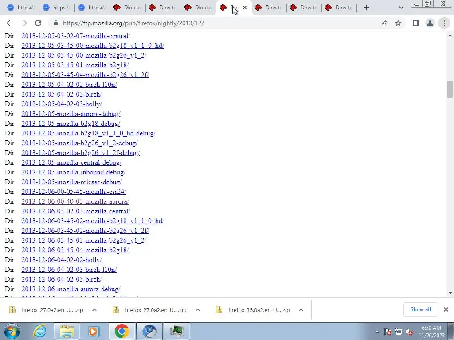Image resolution: width=454 pixels, height=340 pixels.
Task: Click scrollbar down arrow
Action: (x=450, y=293)
